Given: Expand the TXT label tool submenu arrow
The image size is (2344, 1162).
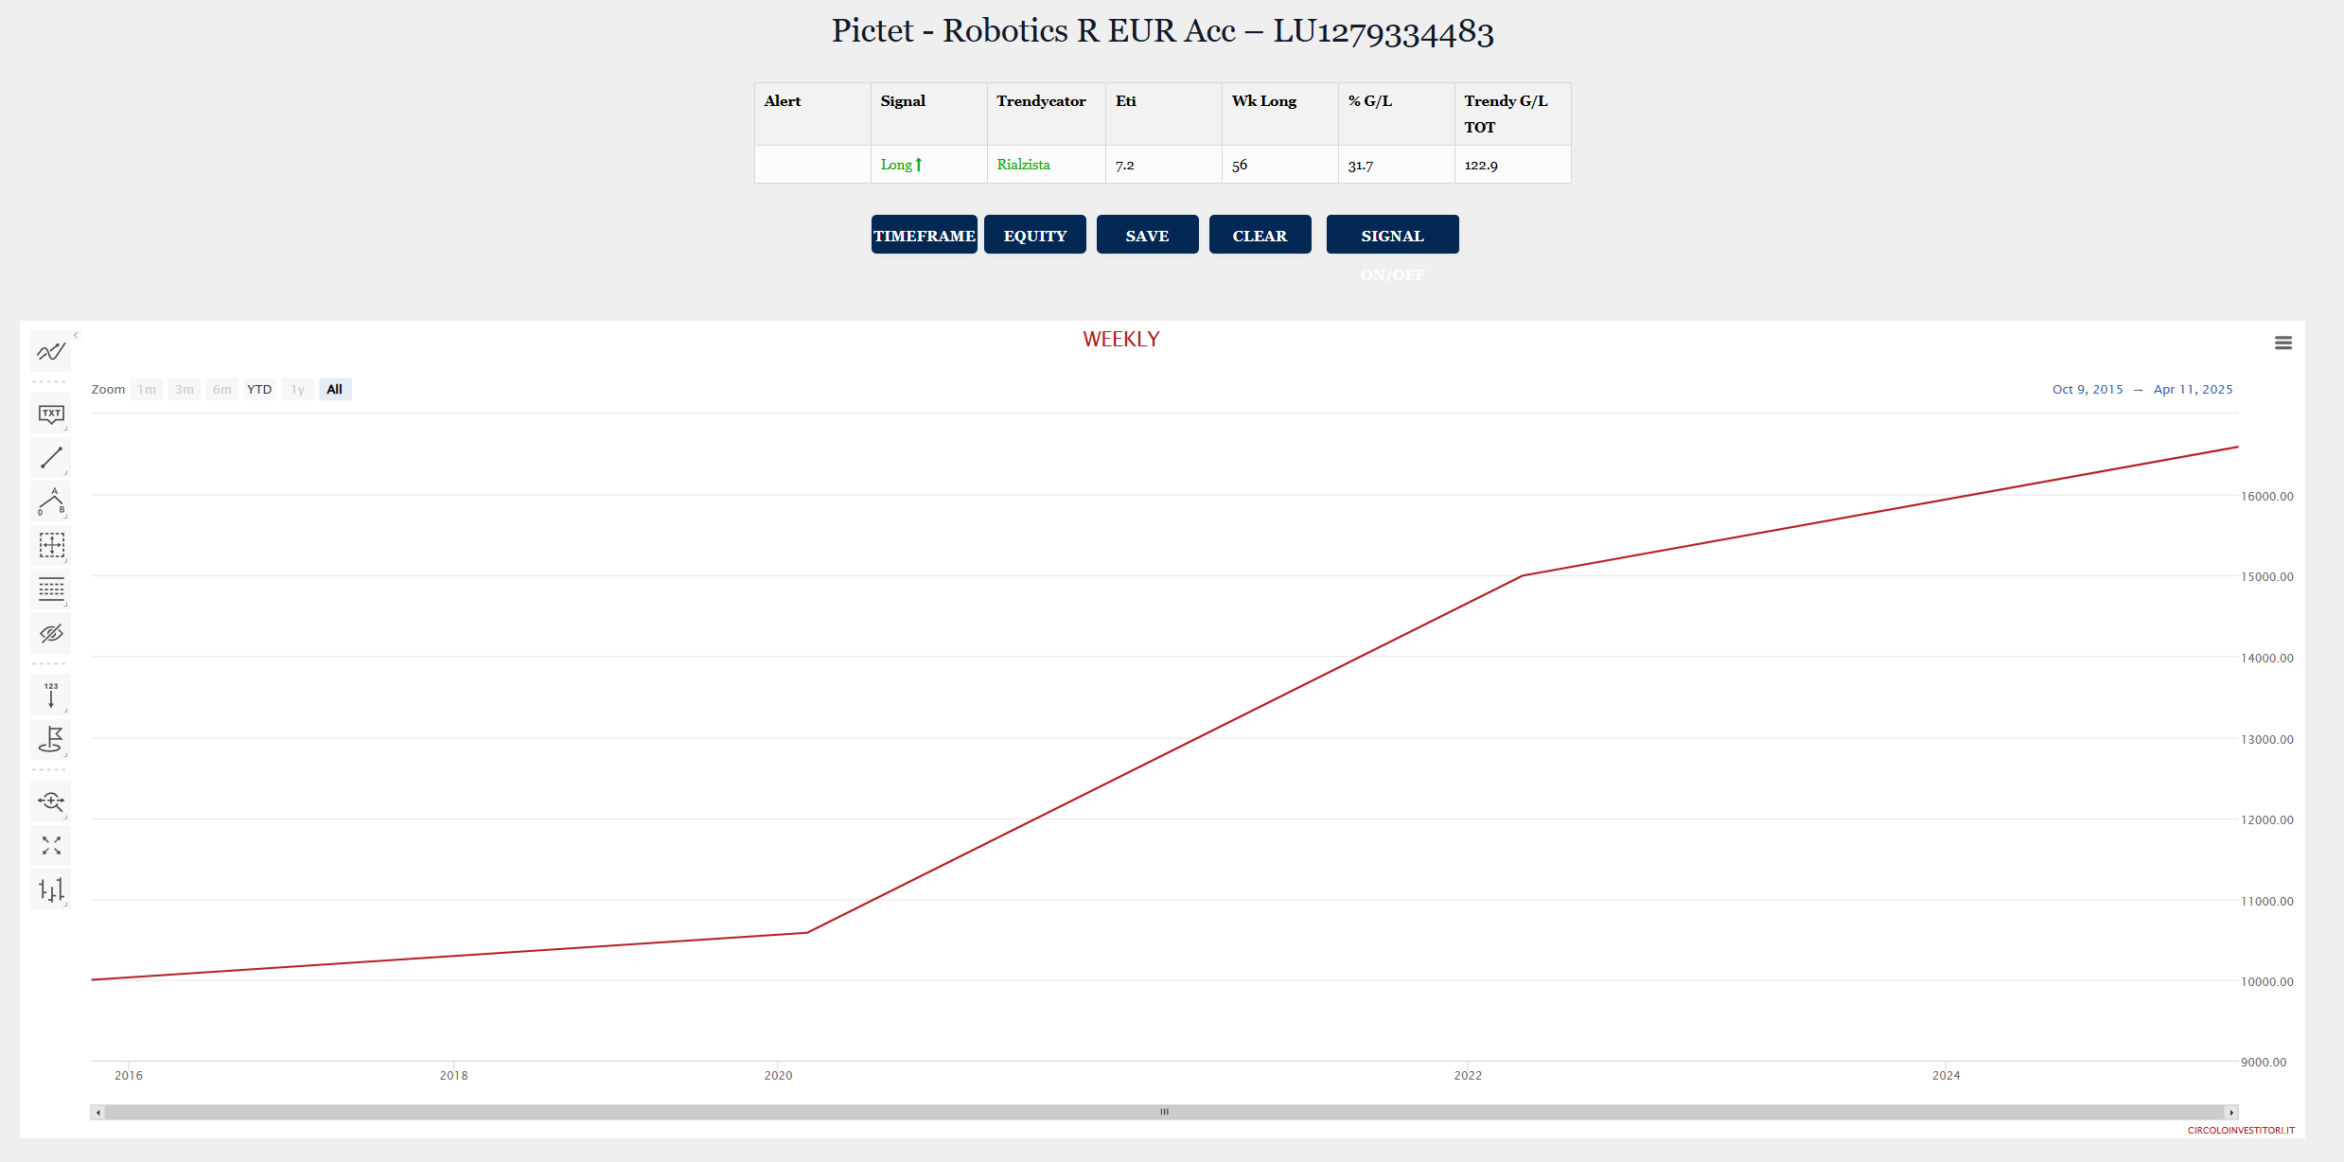Looking at the screenshot, I should pos(65,429).
